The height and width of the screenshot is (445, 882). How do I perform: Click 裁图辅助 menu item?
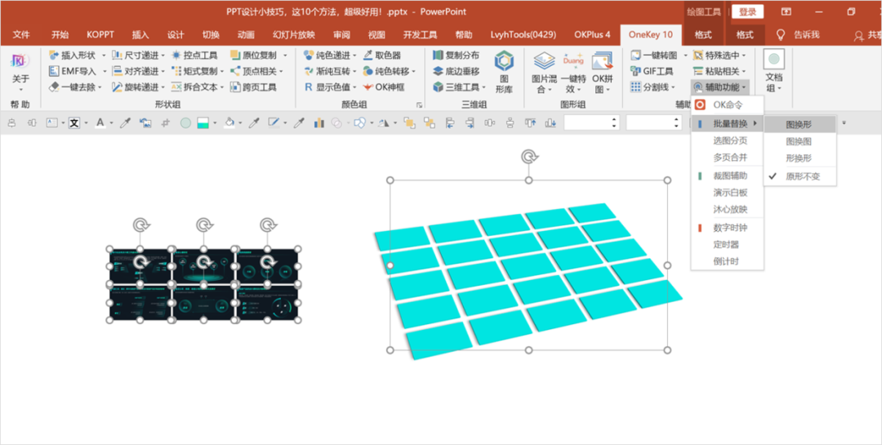point(728,176)
